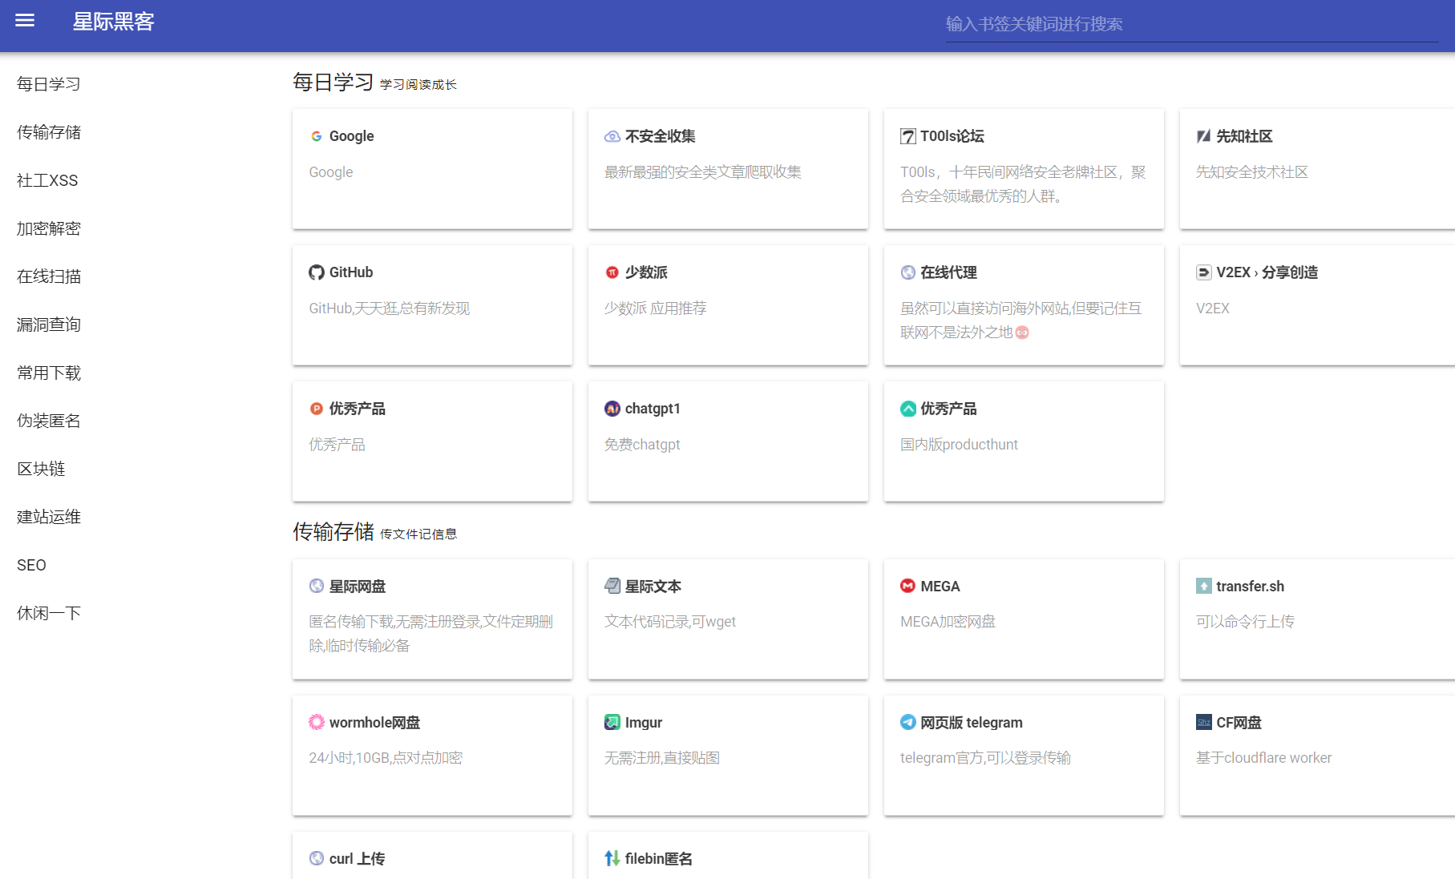Viewport: 1455px width, 879px height.
Task: Open the curl 上传 title link
Action: coord(357,859)
